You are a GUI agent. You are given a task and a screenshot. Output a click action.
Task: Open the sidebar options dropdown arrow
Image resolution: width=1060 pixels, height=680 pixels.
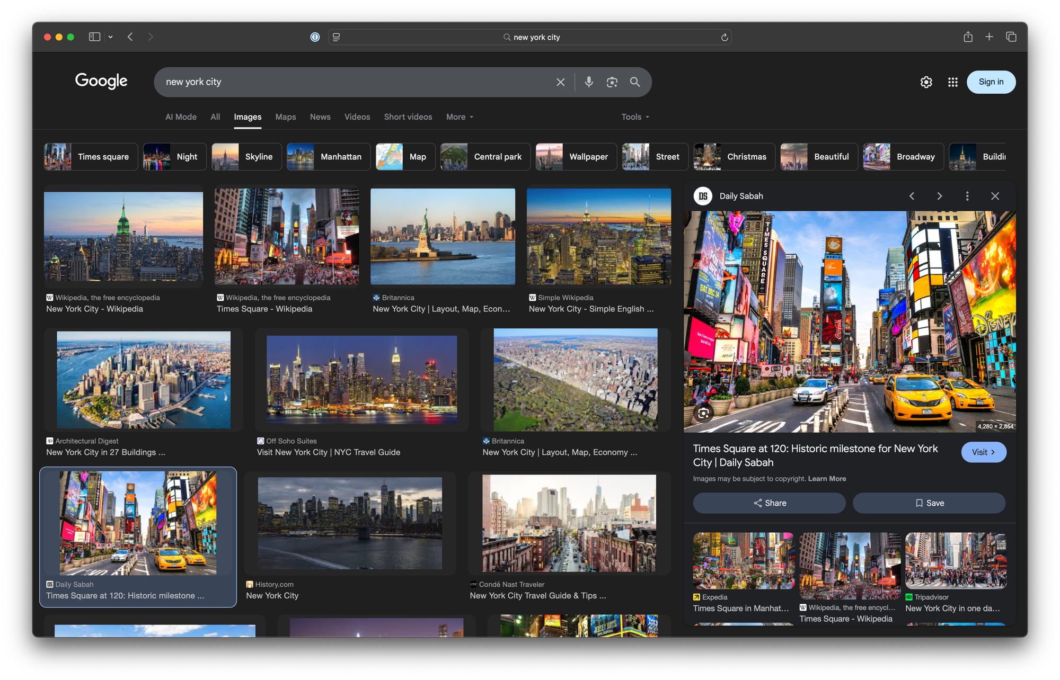pyautogui.click(x=110, y=37)
